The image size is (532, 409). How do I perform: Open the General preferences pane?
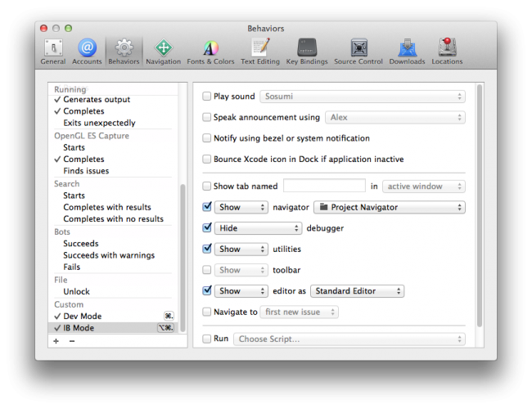point(53,52)
